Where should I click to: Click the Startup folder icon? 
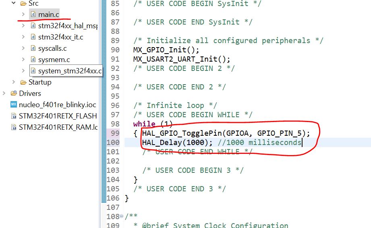pos(23,82)
